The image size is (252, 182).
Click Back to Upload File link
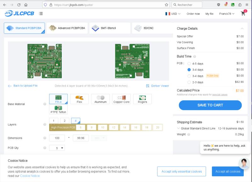click(23, 86)
